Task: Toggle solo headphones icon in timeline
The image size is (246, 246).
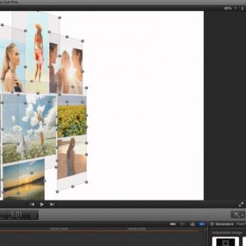Action: tap(193, 224)
